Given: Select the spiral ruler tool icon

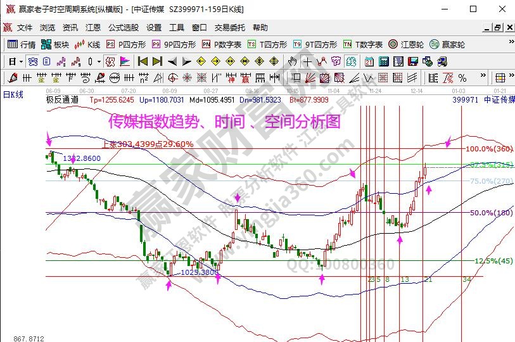Looking at the screenshot, I should (x=86, y=78).
